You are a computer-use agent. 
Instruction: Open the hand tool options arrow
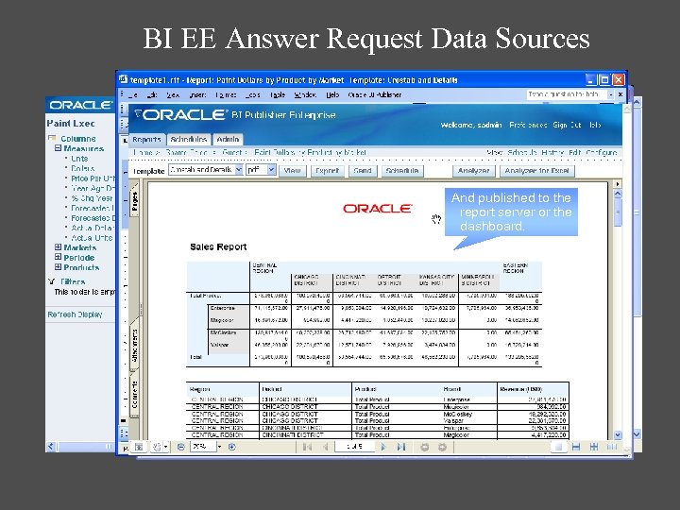click(165, 447)
